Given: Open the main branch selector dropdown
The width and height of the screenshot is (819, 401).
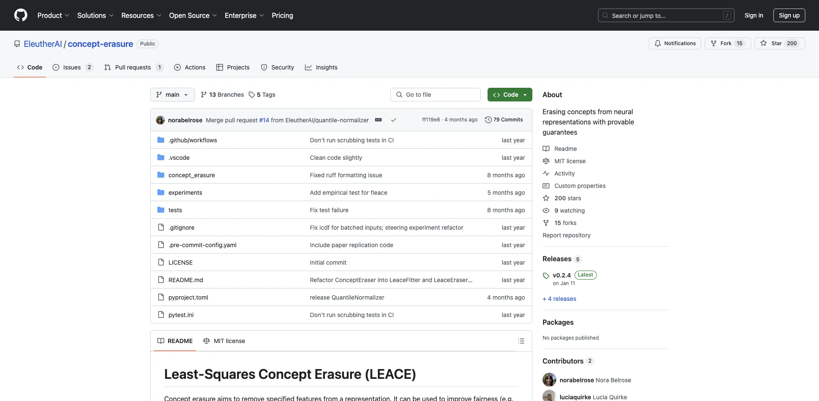Looking at the screenshot, I should tap(172, 95).
